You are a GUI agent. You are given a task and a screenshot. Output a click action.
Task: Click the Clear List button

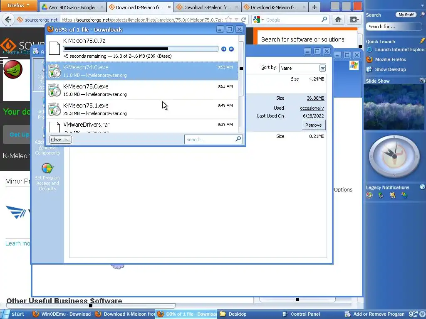click(x=60, y=140)
